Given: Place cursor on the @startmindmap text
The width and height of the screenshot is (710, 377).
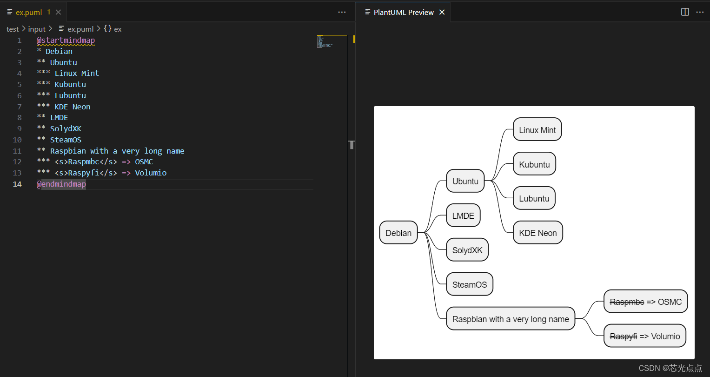Looking at the screenshot, I should coord(65,40).
